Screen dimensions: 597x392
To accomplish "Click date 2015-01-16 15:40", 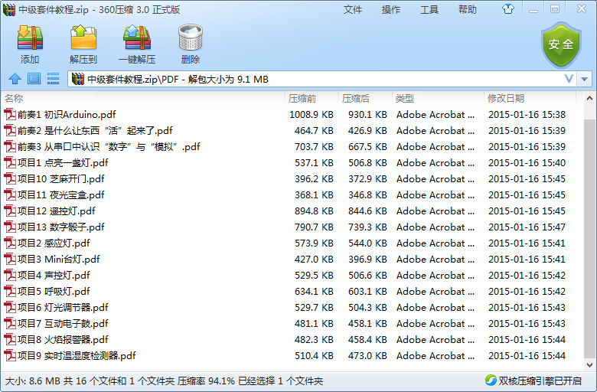I will click(x=527, y=162).
